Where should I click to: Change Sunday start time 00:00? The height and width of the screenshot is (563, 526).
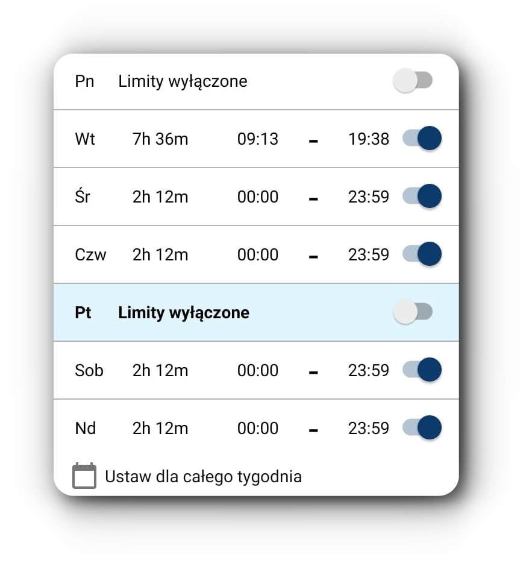[x=258, y=428]
